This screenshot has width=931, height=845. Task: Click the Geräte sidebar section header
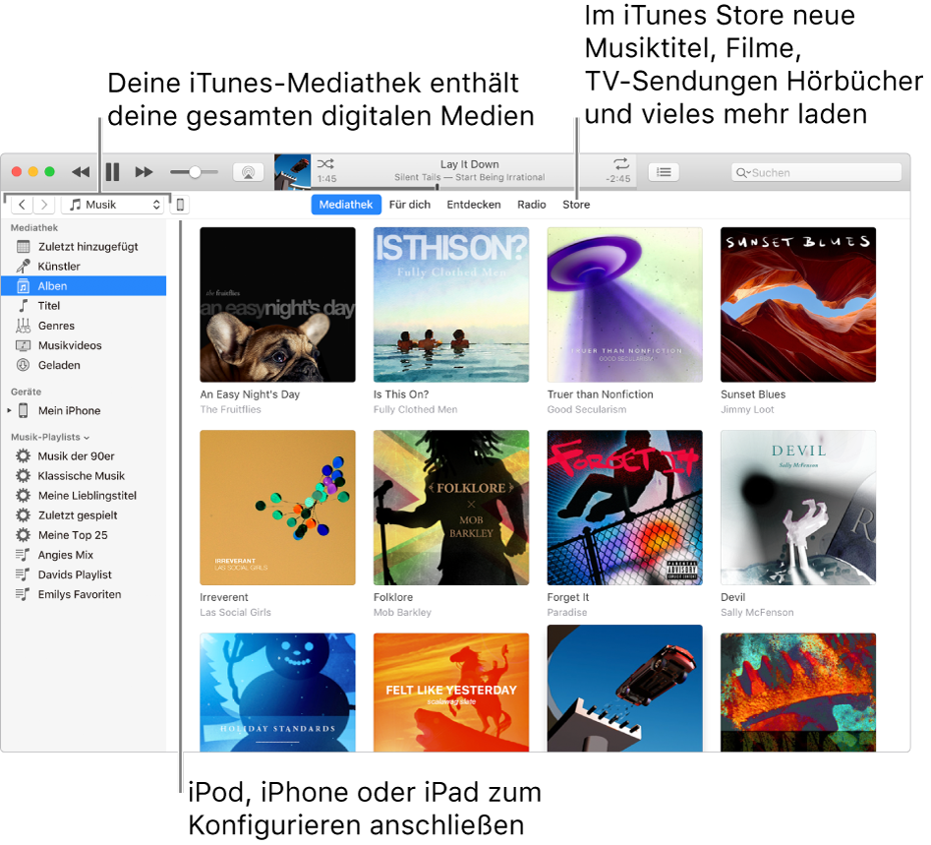tap(27, 392)
